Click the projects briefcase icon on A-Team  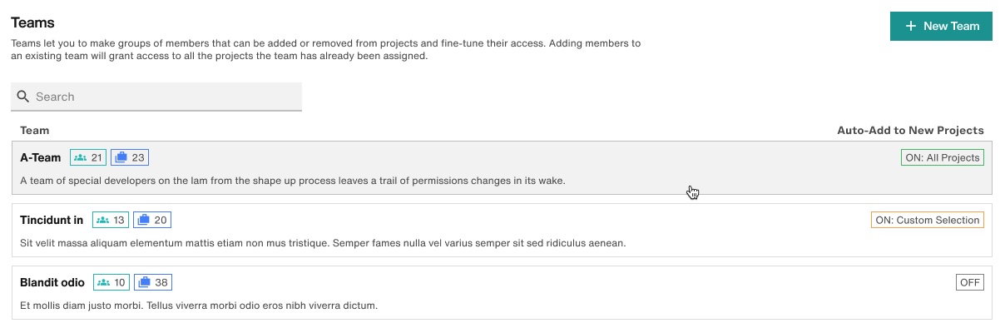(121, 157)
